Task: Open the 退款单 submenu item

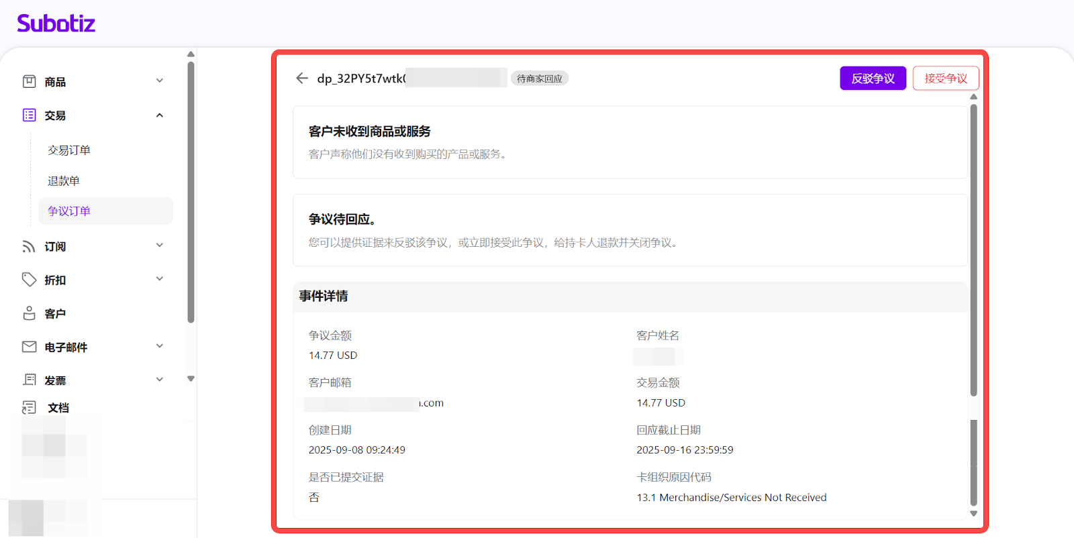Action: point(64,181)
